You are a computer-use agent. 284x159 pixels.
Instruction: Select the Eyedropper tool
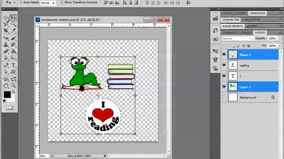click(13, 30)
